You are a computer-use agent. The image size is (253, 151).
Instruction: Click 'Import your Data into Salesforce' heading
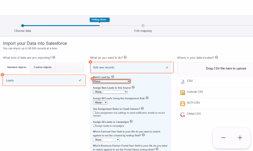[x=35, y=43]
